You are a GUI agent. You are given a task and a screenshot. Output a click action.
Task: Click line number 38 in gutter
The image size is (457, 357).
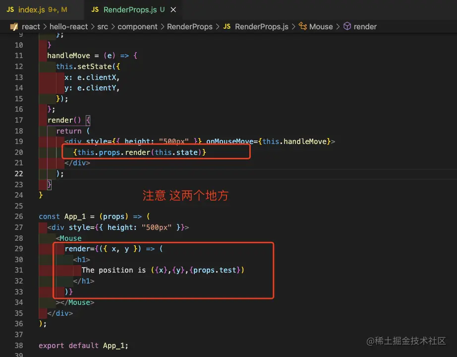(19, 345)
